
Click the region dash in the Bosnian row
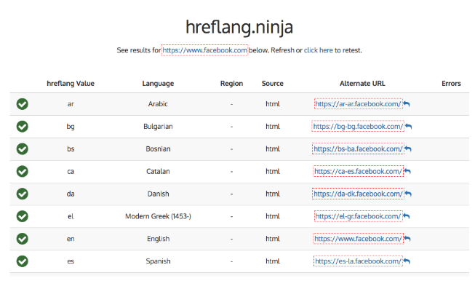(x=232, y=149)
